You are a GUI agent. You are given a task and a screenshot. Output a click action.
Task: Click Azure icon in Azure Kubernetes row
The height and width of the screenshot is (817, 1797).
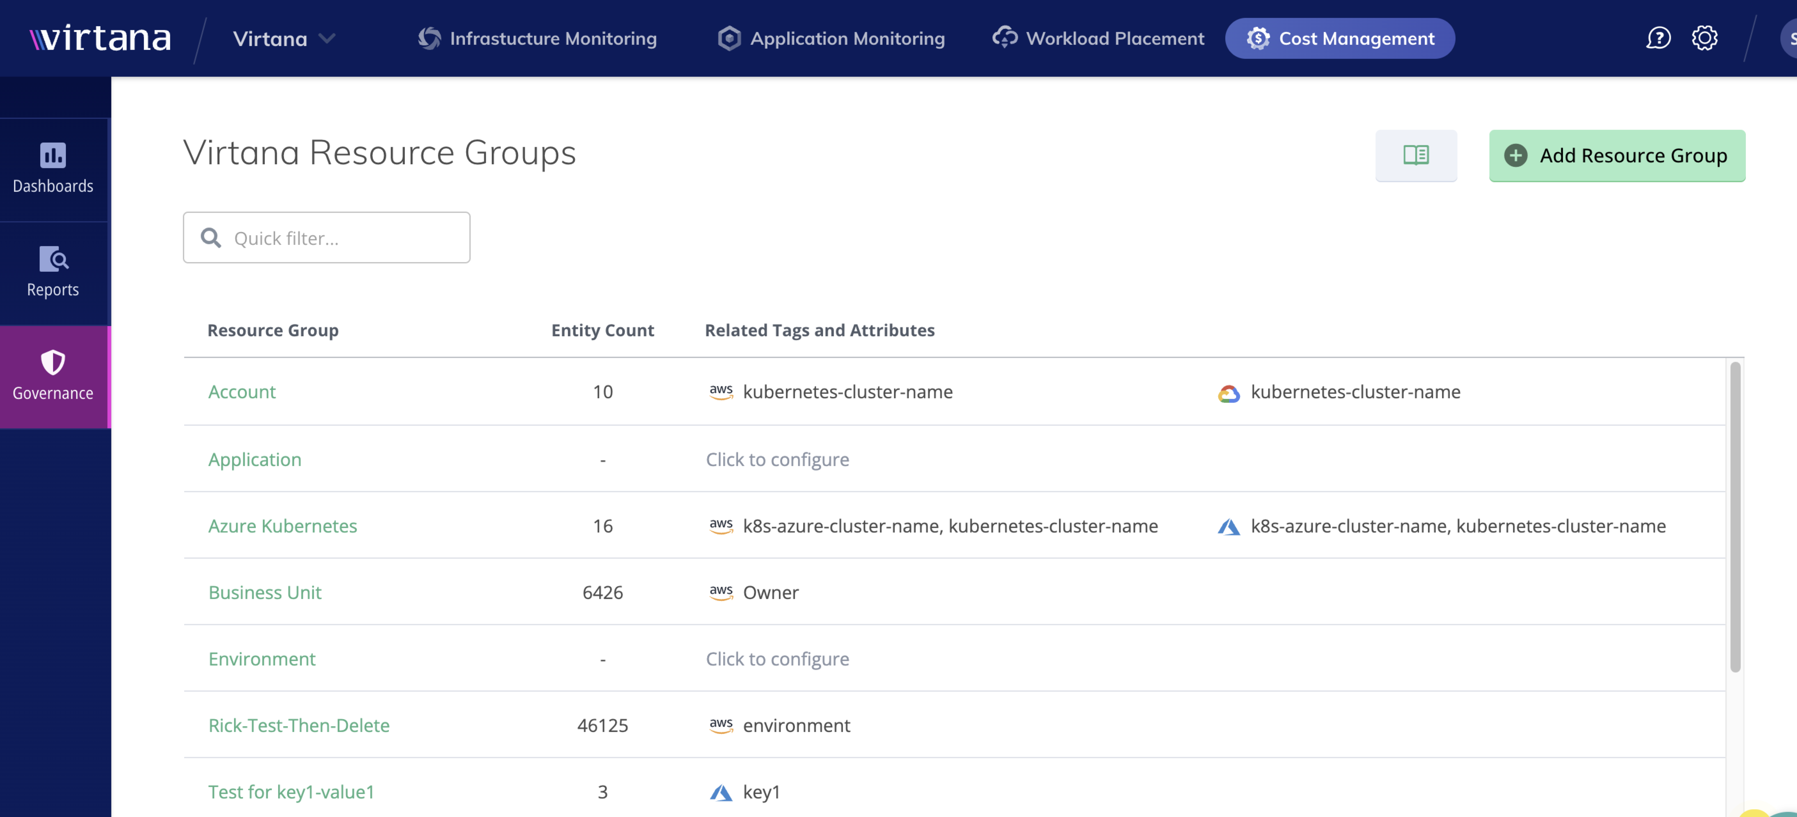coord(1228,526)
